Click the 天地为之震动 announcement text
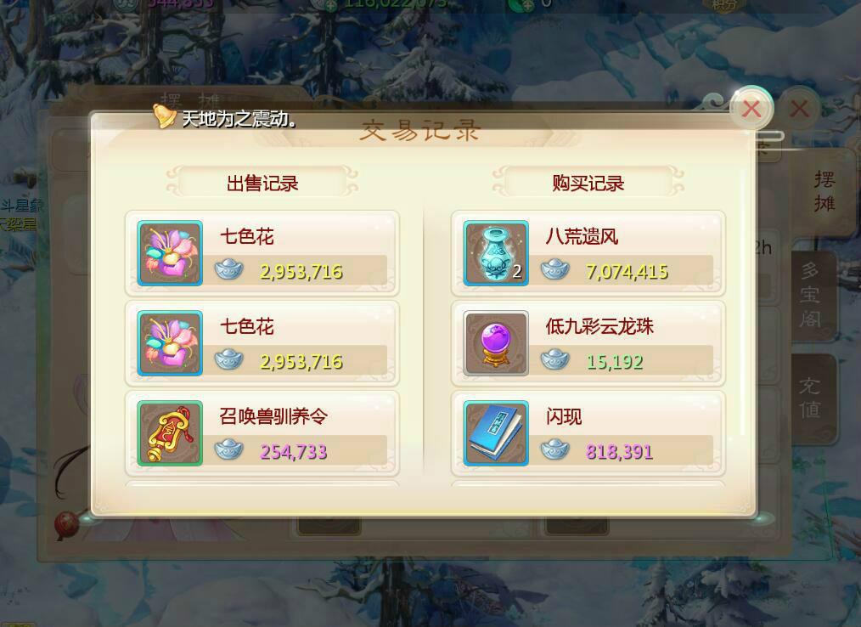This screenshot has height=627, width=861. pos(239,118)
